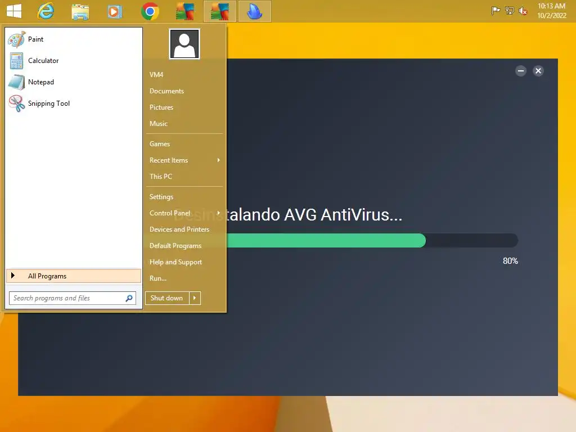
Task: Open Devices and Printers
Action: (x=179, y=229)
